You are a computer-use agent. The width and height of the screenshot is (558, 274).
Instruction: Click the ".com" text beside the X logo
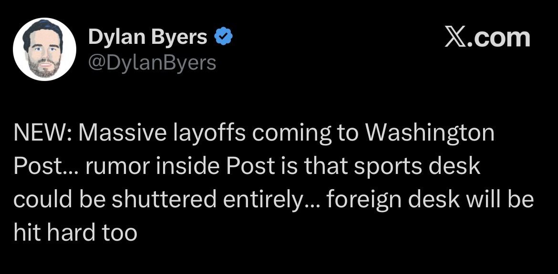tap(500, 38)
